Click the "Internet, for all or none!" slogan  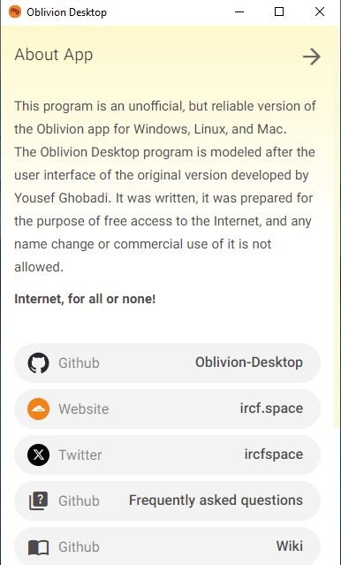85,299
